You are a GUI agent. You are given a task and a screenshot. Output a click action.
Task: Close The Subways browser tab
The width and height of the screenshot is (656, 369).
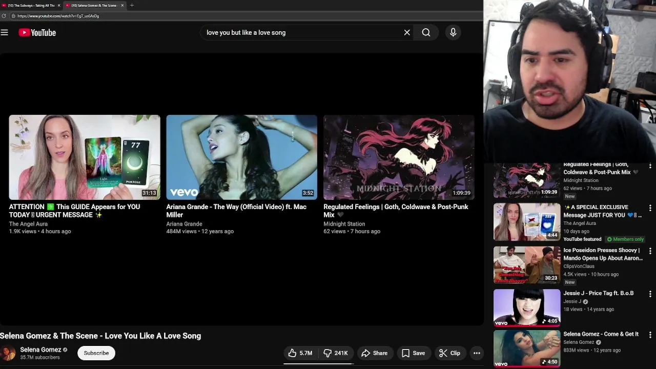click(59, 5)
